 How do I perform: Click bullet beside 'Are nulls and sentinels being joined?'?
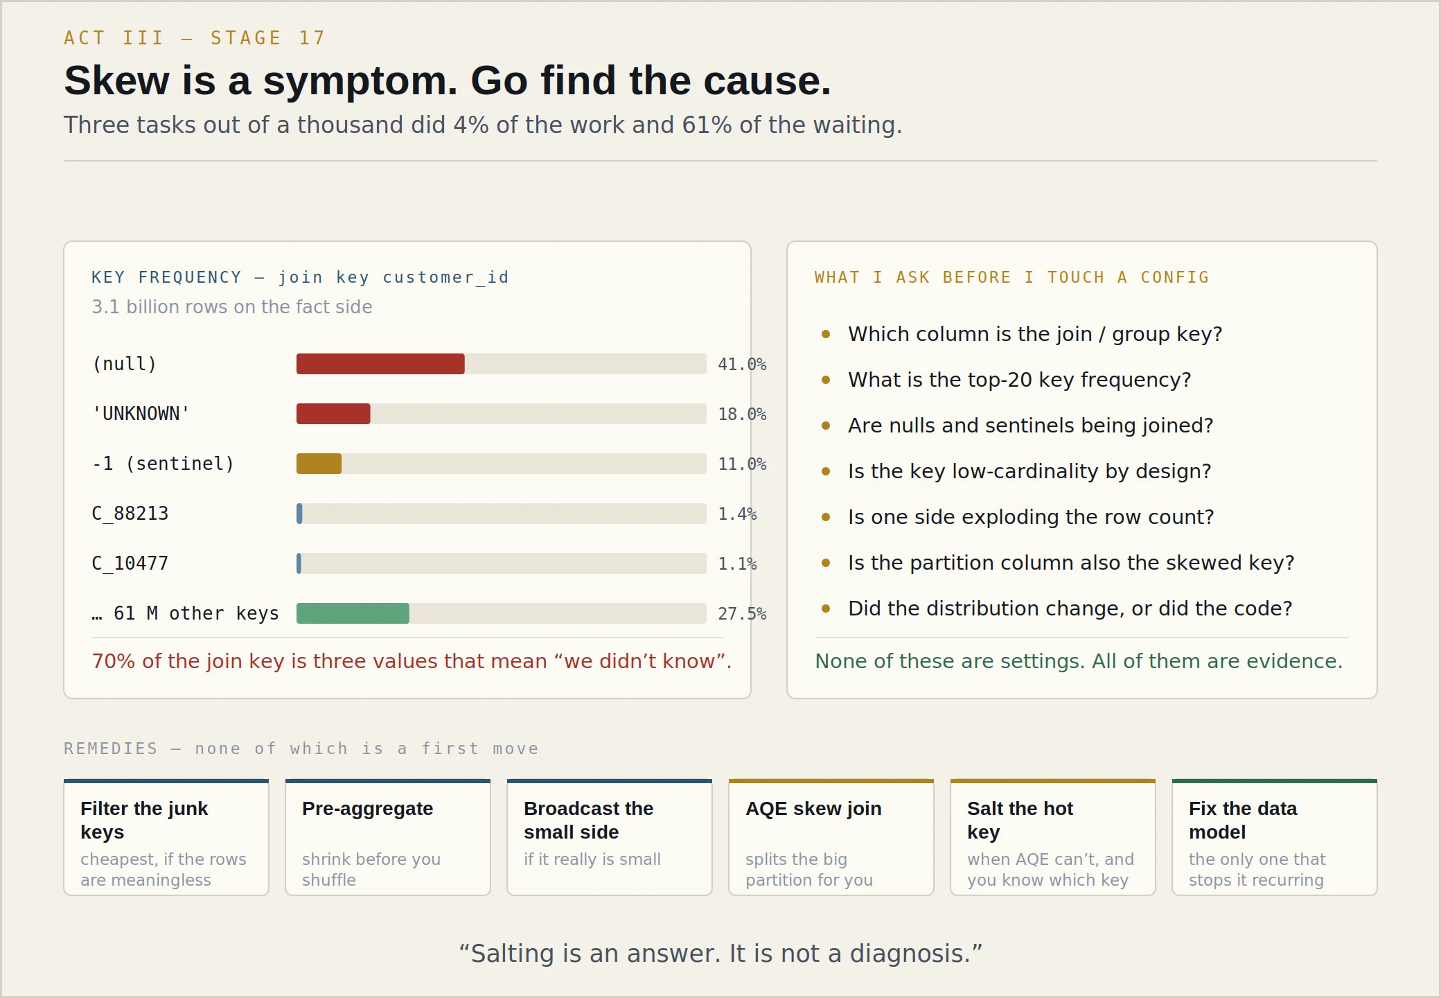[826, 426]
